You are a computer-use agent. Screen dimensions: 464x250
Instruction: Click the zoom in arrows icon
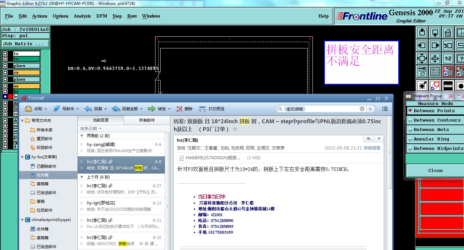pos(422,59)
